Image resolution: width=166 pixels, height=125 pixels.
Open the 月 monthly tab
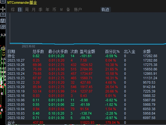coord(34,9)
